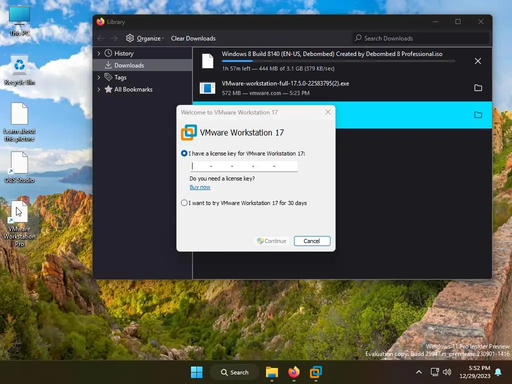Click the Library back arrow
The image size is (512, 384).
coord(101,38)
